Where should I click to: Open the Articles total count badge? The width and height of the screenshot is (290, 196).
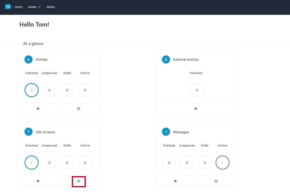[29, 59]
